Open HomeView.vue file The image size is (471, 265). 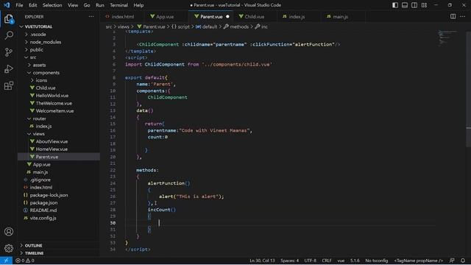(x=52, y=149)
